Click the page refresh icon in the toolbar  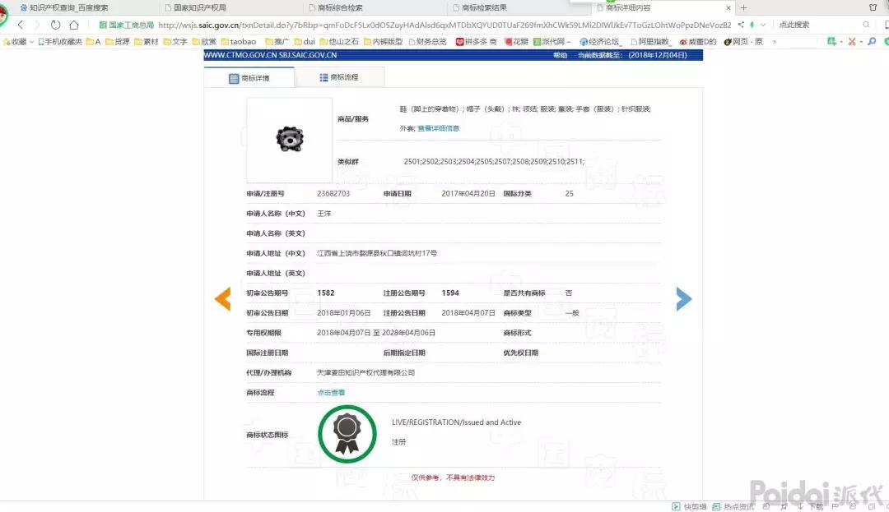[x=55, y=24]
